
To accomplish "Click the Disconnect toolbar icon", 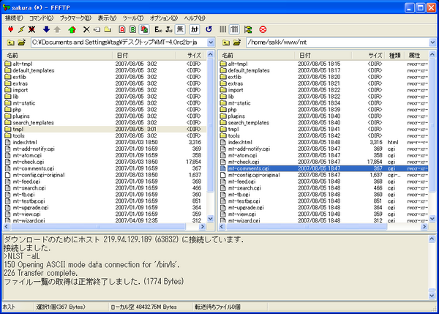I will 32,29.
